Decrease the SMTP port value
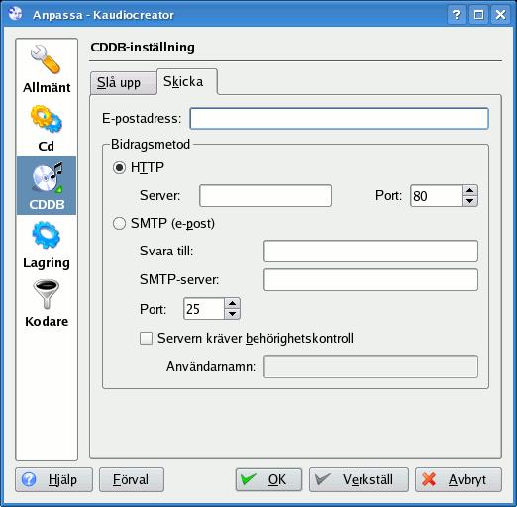Image resolution: width=517 pixels, height=507 pixels. (x=232, y=314)
